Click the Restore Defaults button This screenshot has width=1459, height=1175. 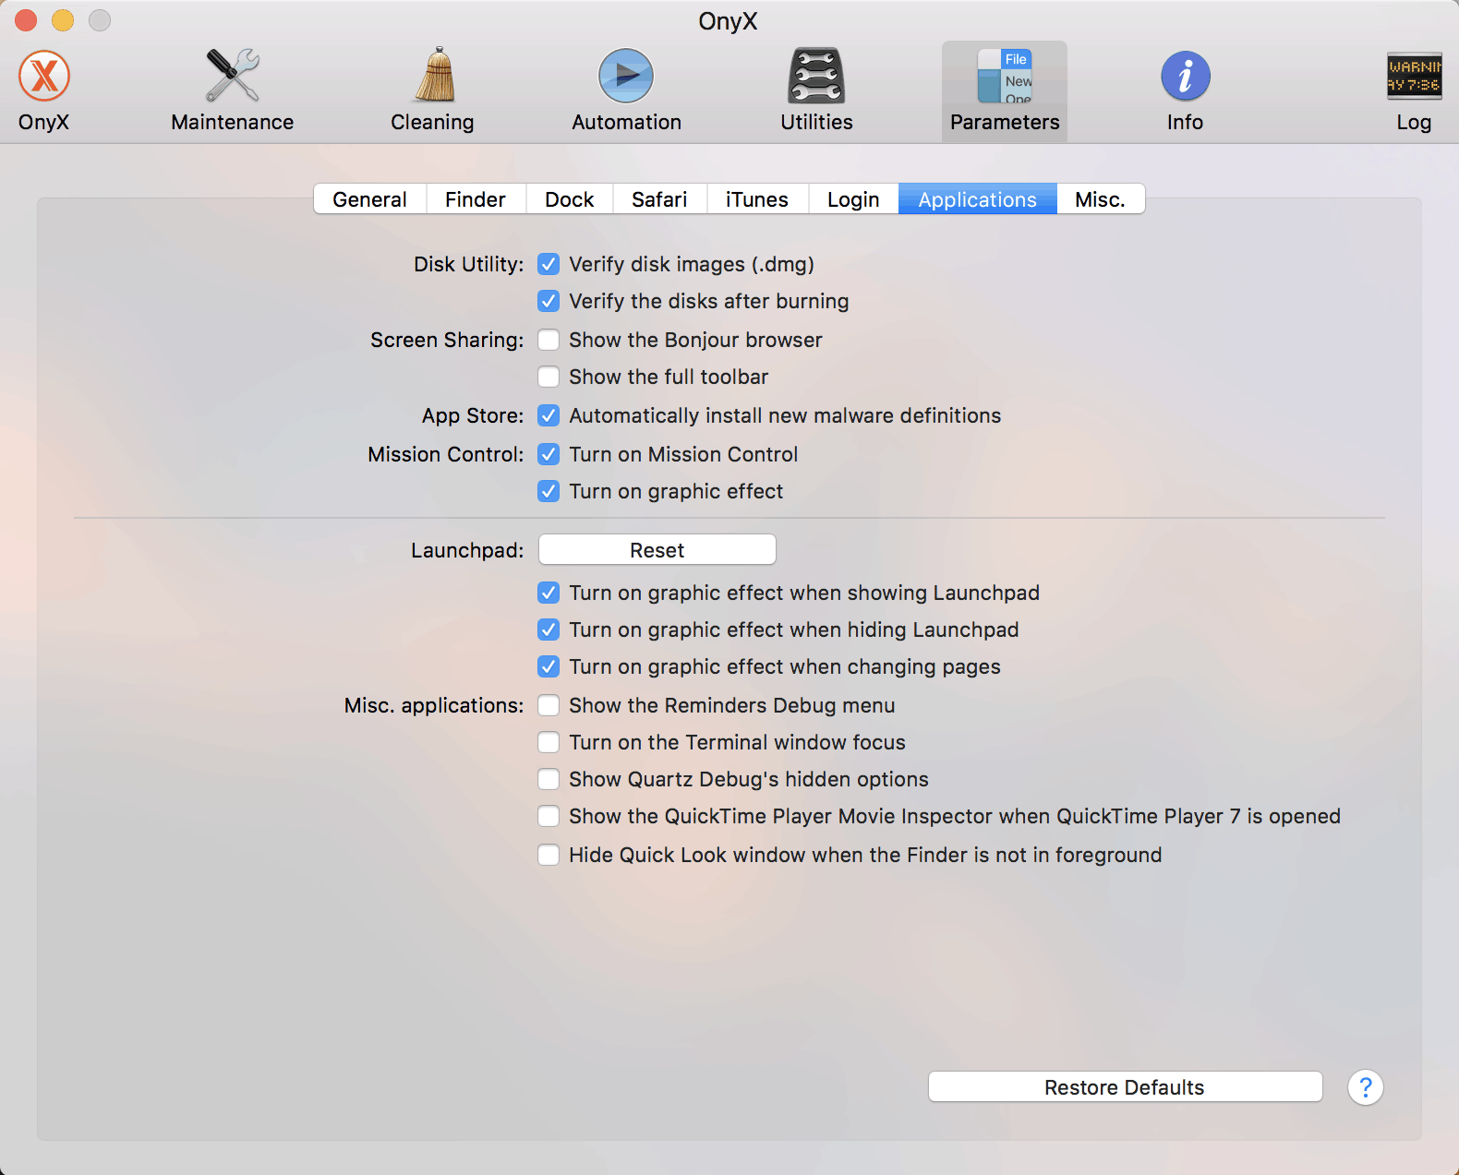point(1125,1087)
